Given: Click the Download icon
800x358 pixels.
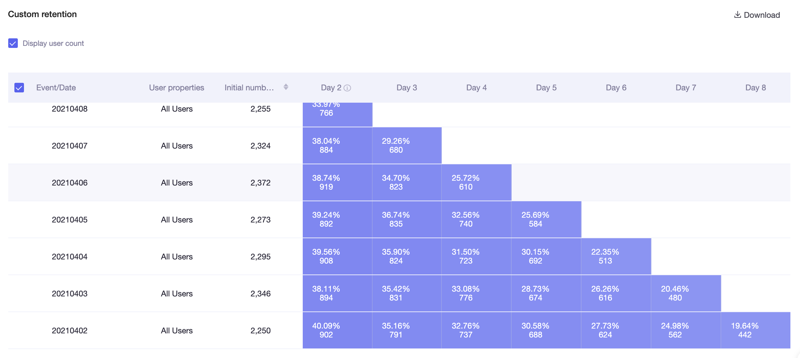Looking at the screenshot, I should point(738,15).
